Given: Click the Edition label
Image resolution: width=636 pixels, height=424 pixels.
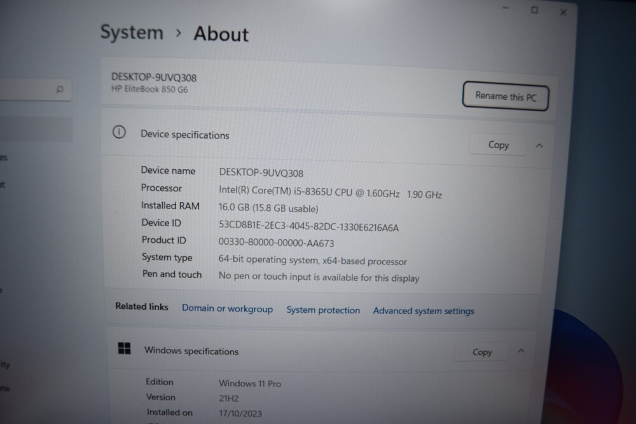Looking at the screenshot, I should tap(160, 382).
